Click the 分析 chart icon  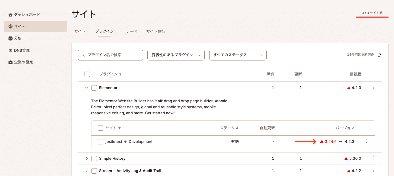click(x=11, y=39)
